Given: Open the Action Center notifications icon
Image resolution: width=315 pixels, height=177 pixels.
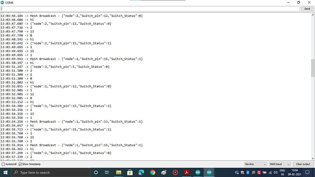Looking at the screenshot, I should (307, 173).
